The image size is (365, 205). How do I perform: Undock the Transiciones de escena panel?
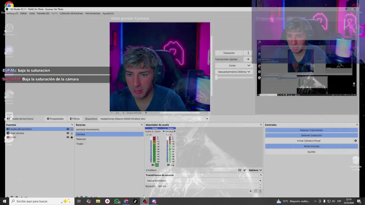[x=261, y=175]
